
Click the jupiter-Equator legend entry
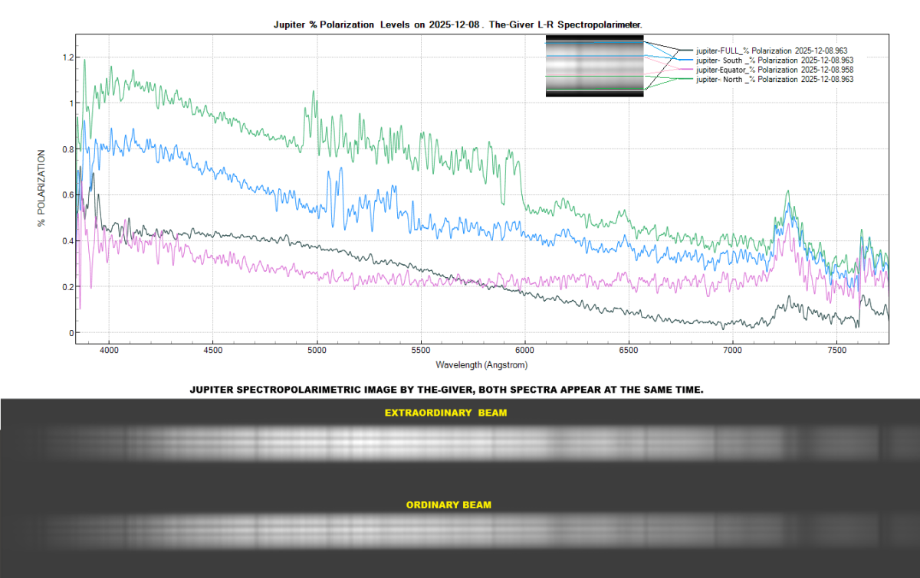tap(774, 70)
